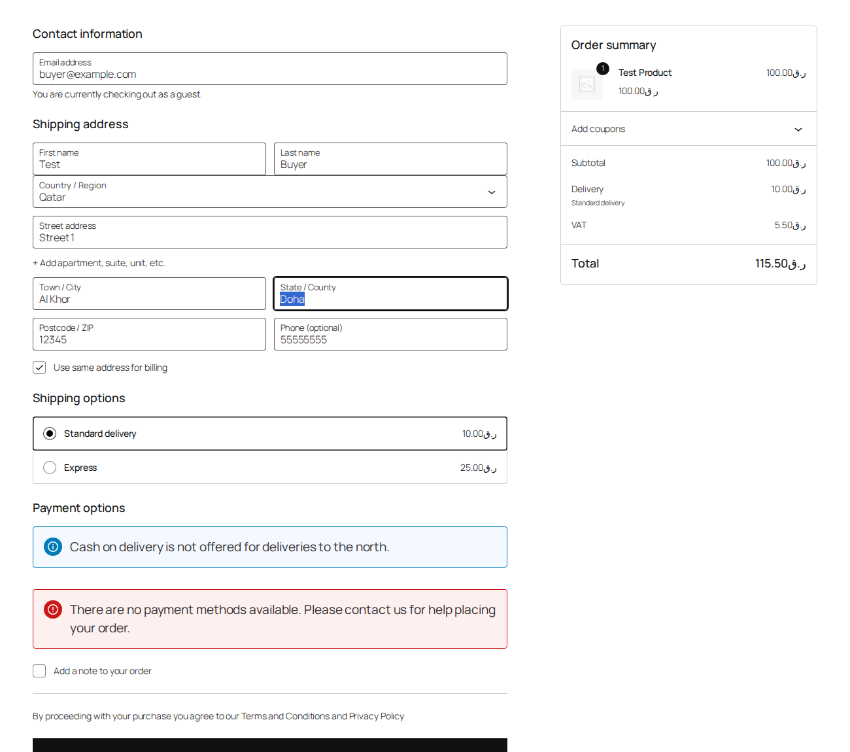The height and width of the screenshot is (752, 850).
Task: Uncheck Use same address for billing
Action: (x=39, y=367)
